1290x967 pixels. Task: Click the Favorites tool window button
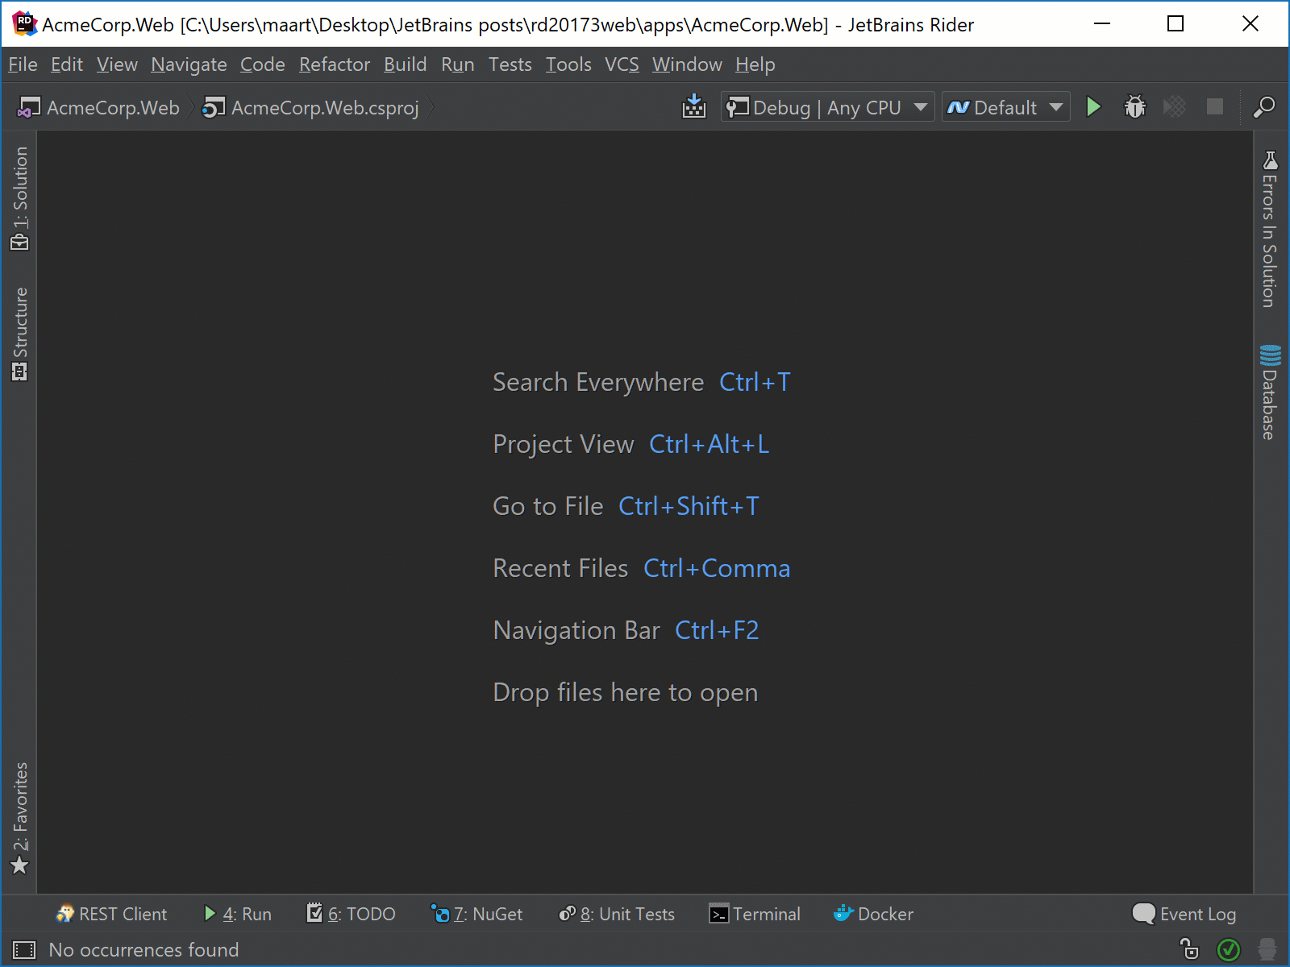coord(20,814)
